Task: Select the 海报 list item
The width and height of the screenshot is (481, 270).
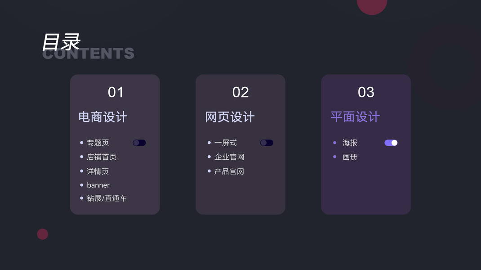Action: [x=350, y=143]
